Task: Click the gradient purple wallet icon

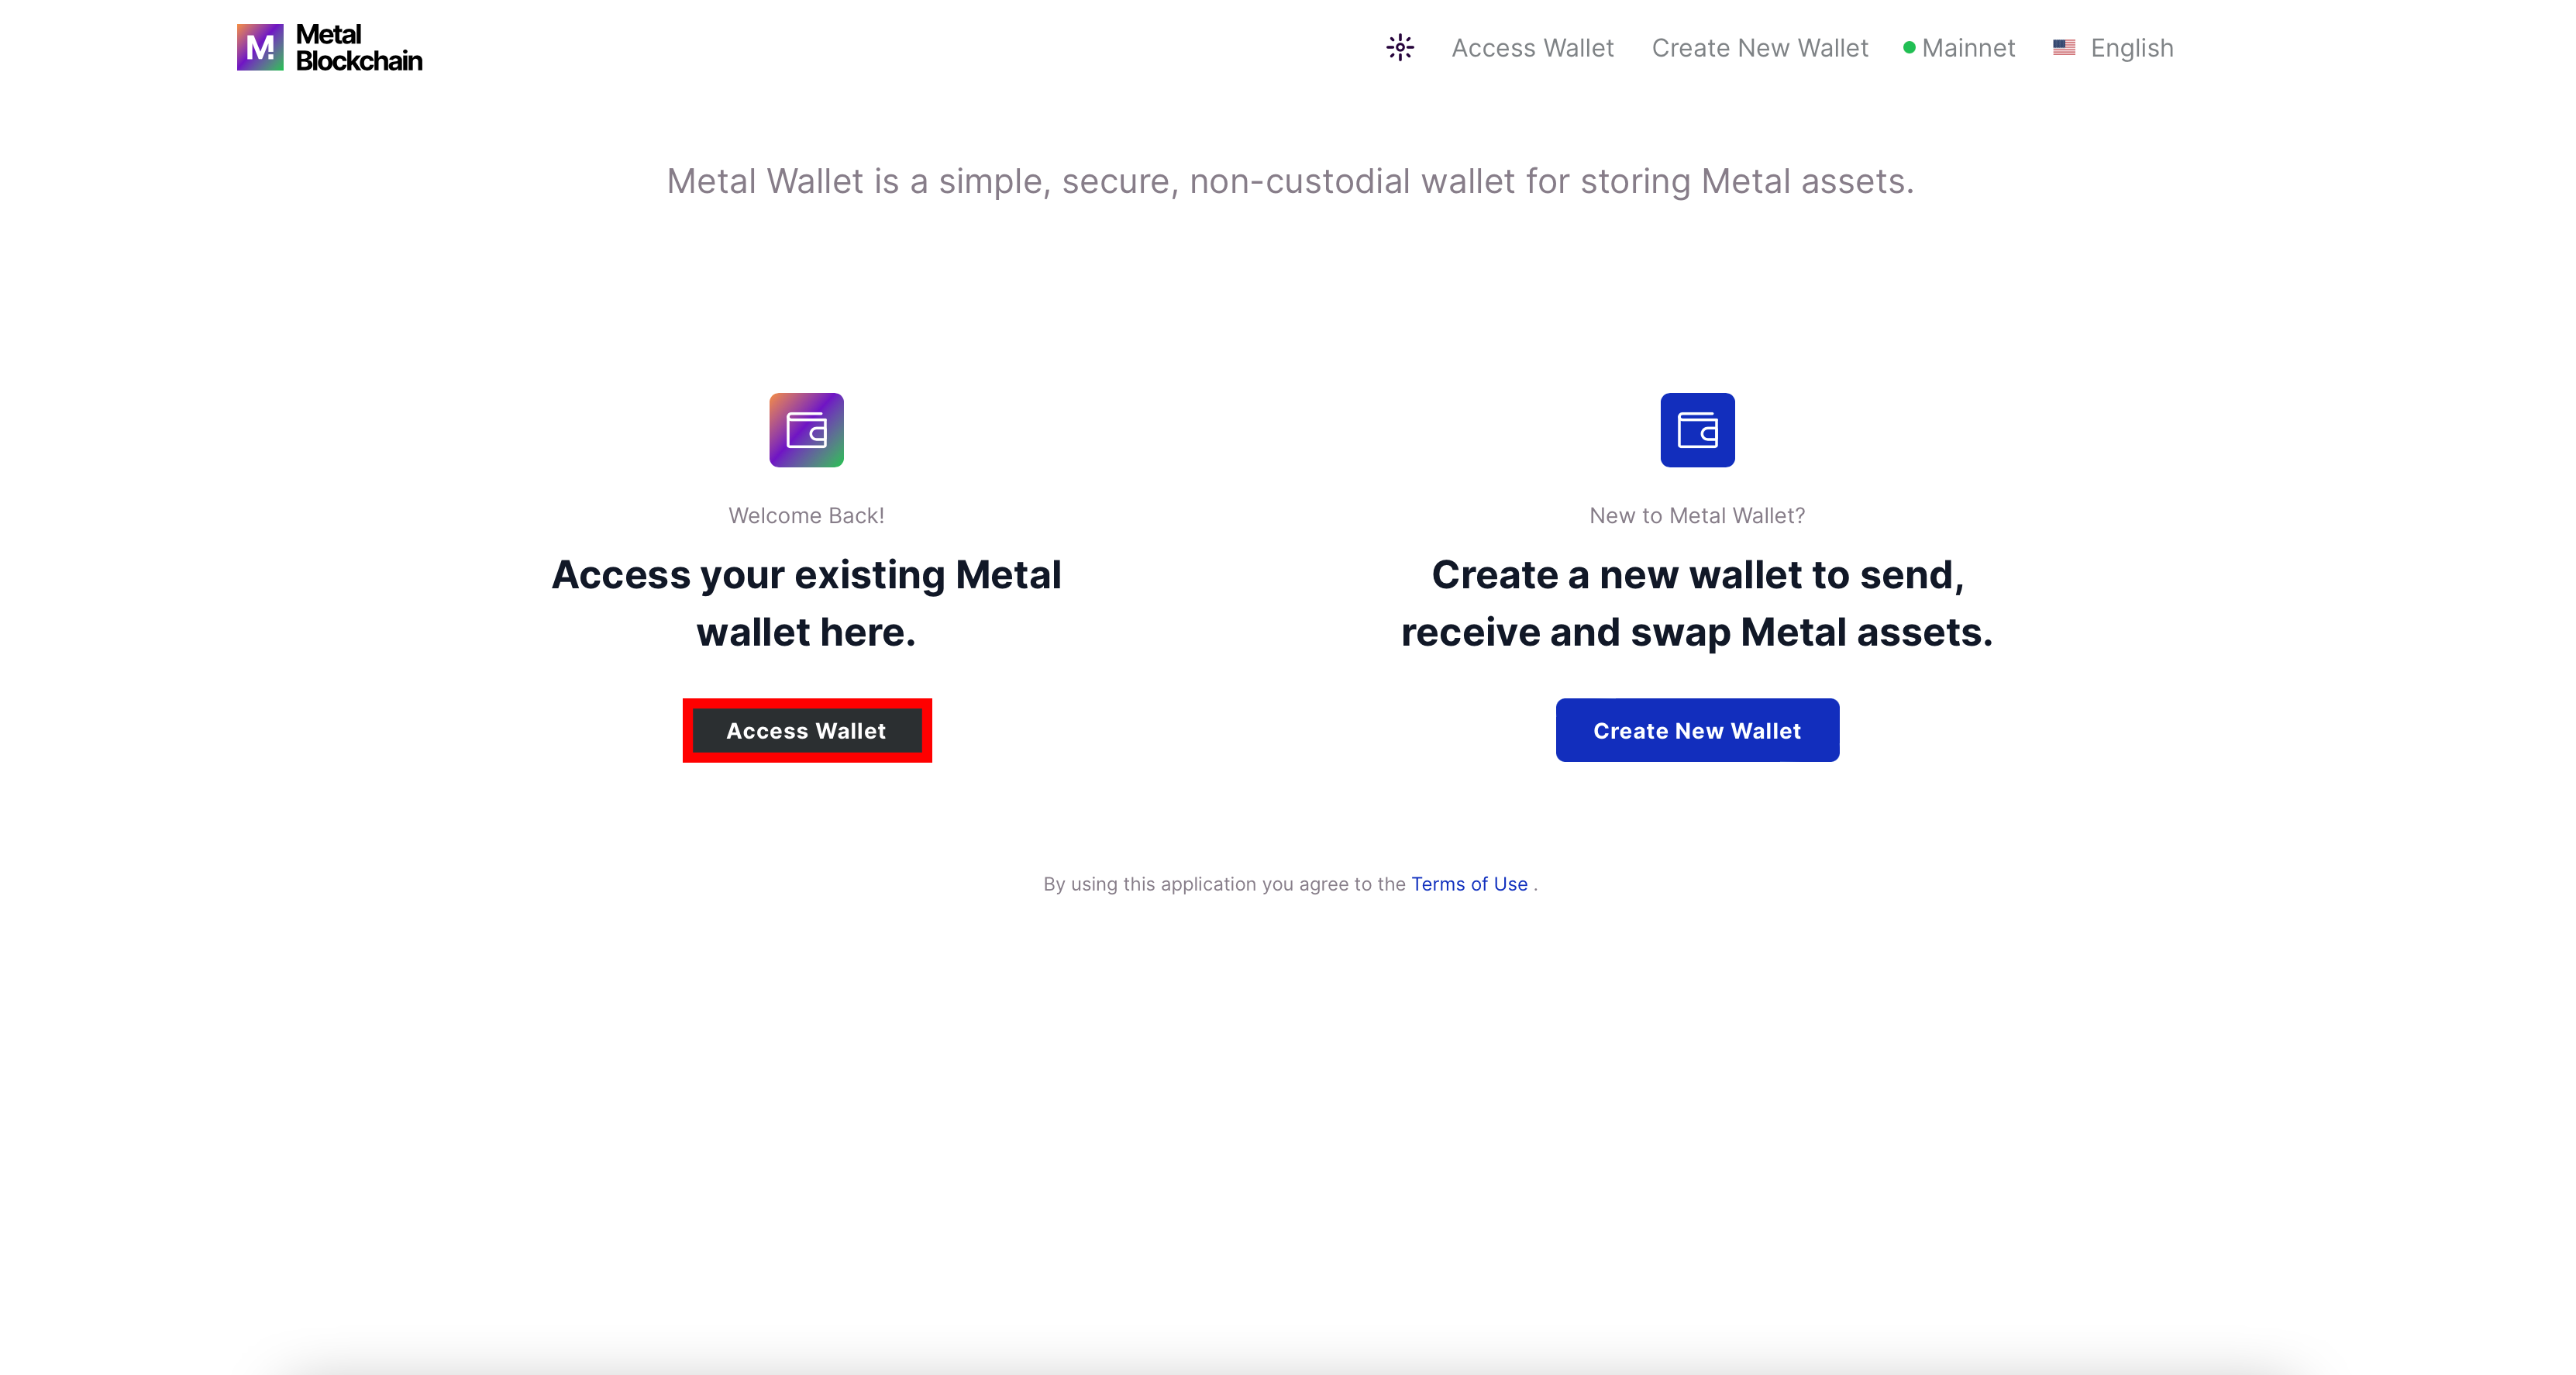Action: click(806, 430)
